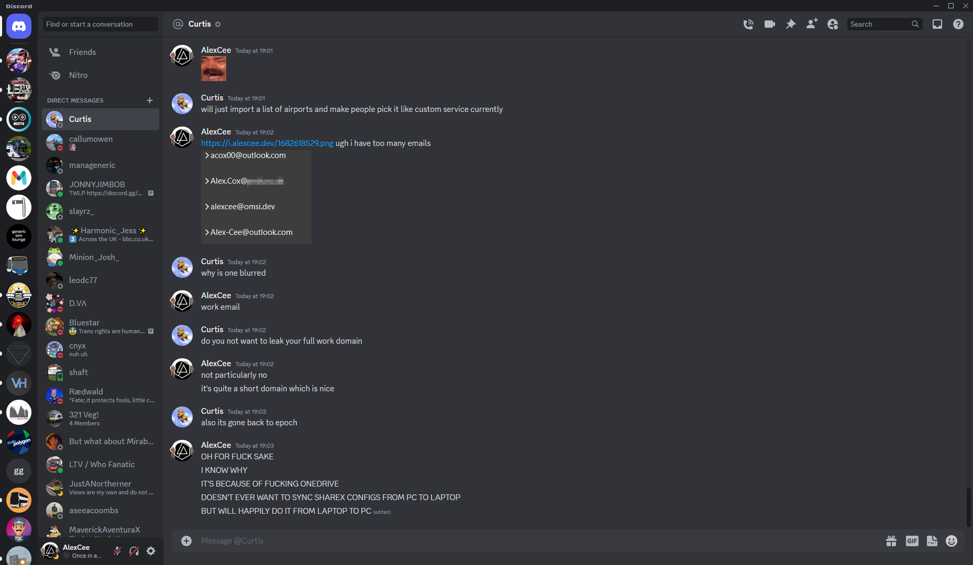
Task: Open User Settings gear
Action: tap(151, 551)
